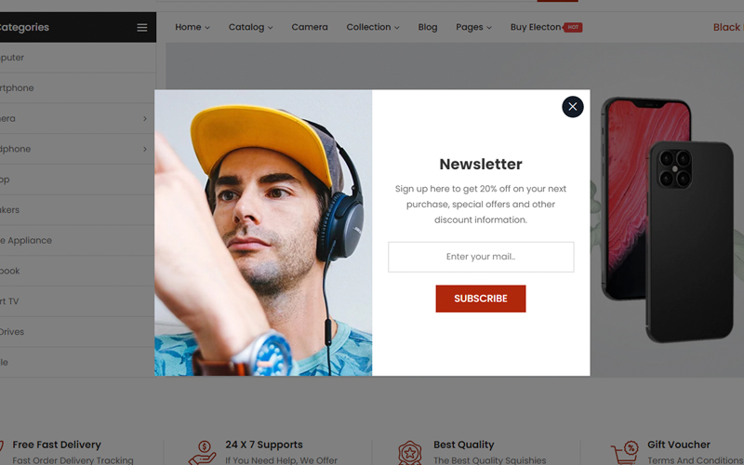Select Camera in the top navigation
Viewport: 744px width, 465px height.
pos(310,28)
